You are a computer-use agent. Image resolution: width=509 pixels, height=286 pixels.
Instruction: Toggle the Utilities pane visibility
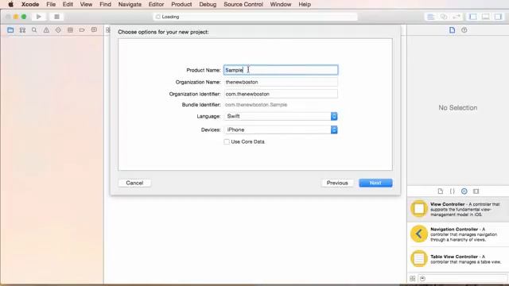pyautogui.click(x=498, y=17)
